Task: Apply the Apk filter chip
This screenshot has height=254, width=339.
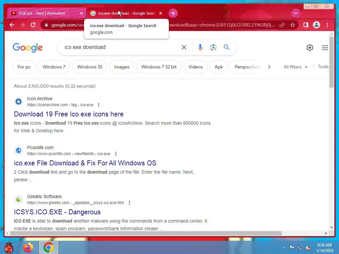Action: (x=218, y=67)
